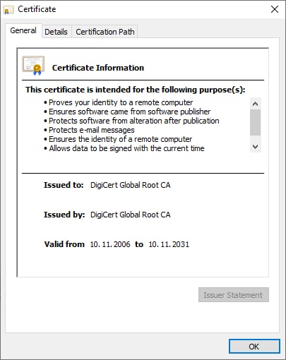Screen dimensions: 286x360
Task: Click the Issuer Statement button
Action: (x=233, y=294)
